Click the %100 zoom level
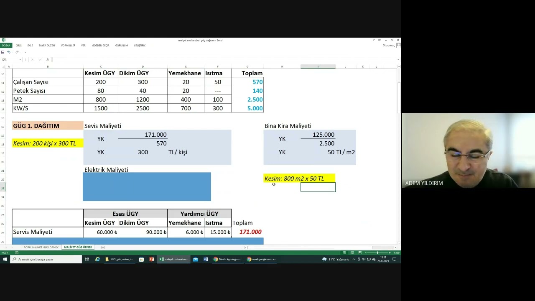535x301 pixels. click(x=396, y=253)
